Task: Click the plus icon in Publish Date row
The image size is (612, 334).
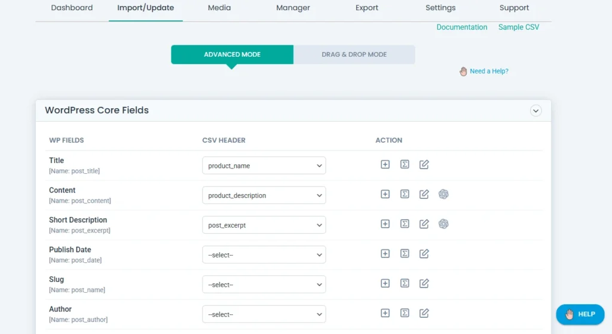Action: coord(385,253)
